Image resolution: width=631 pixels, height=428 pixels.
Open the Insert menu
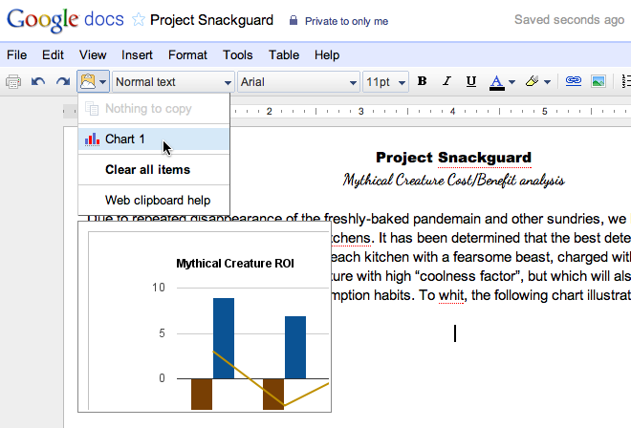point(137,54)
